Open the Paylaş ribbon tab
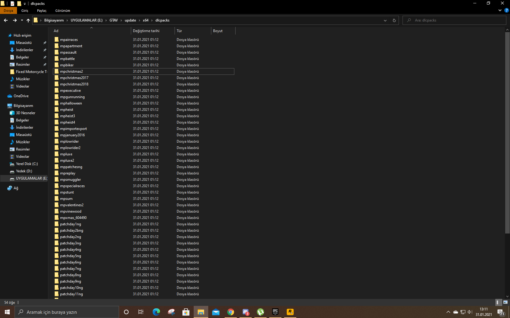The width and height of the screenshot is (510, 318). click(x=42, y=11)
